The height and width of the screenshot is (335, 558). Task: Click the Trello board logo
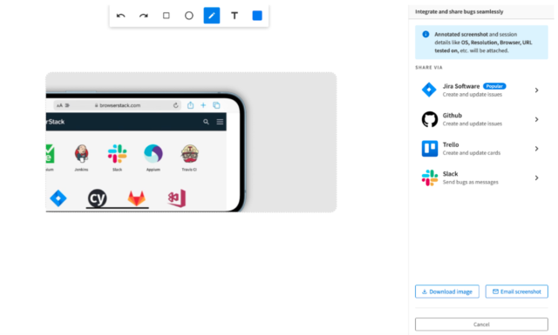430,149
